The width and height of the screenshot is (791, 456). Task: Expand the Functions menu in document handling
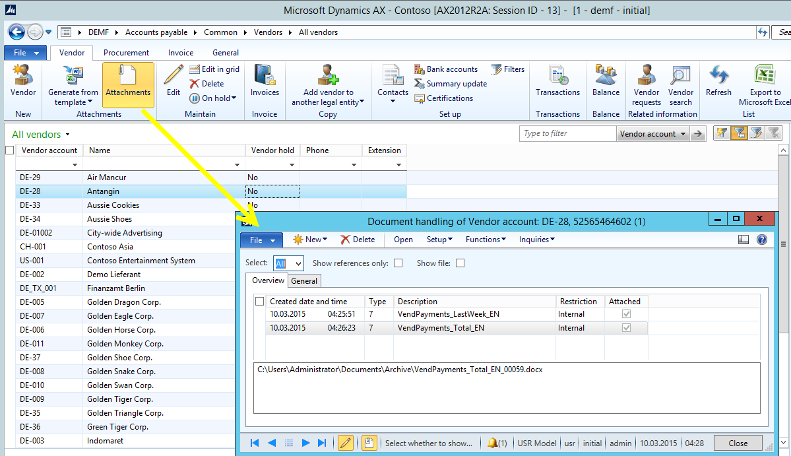486,240
